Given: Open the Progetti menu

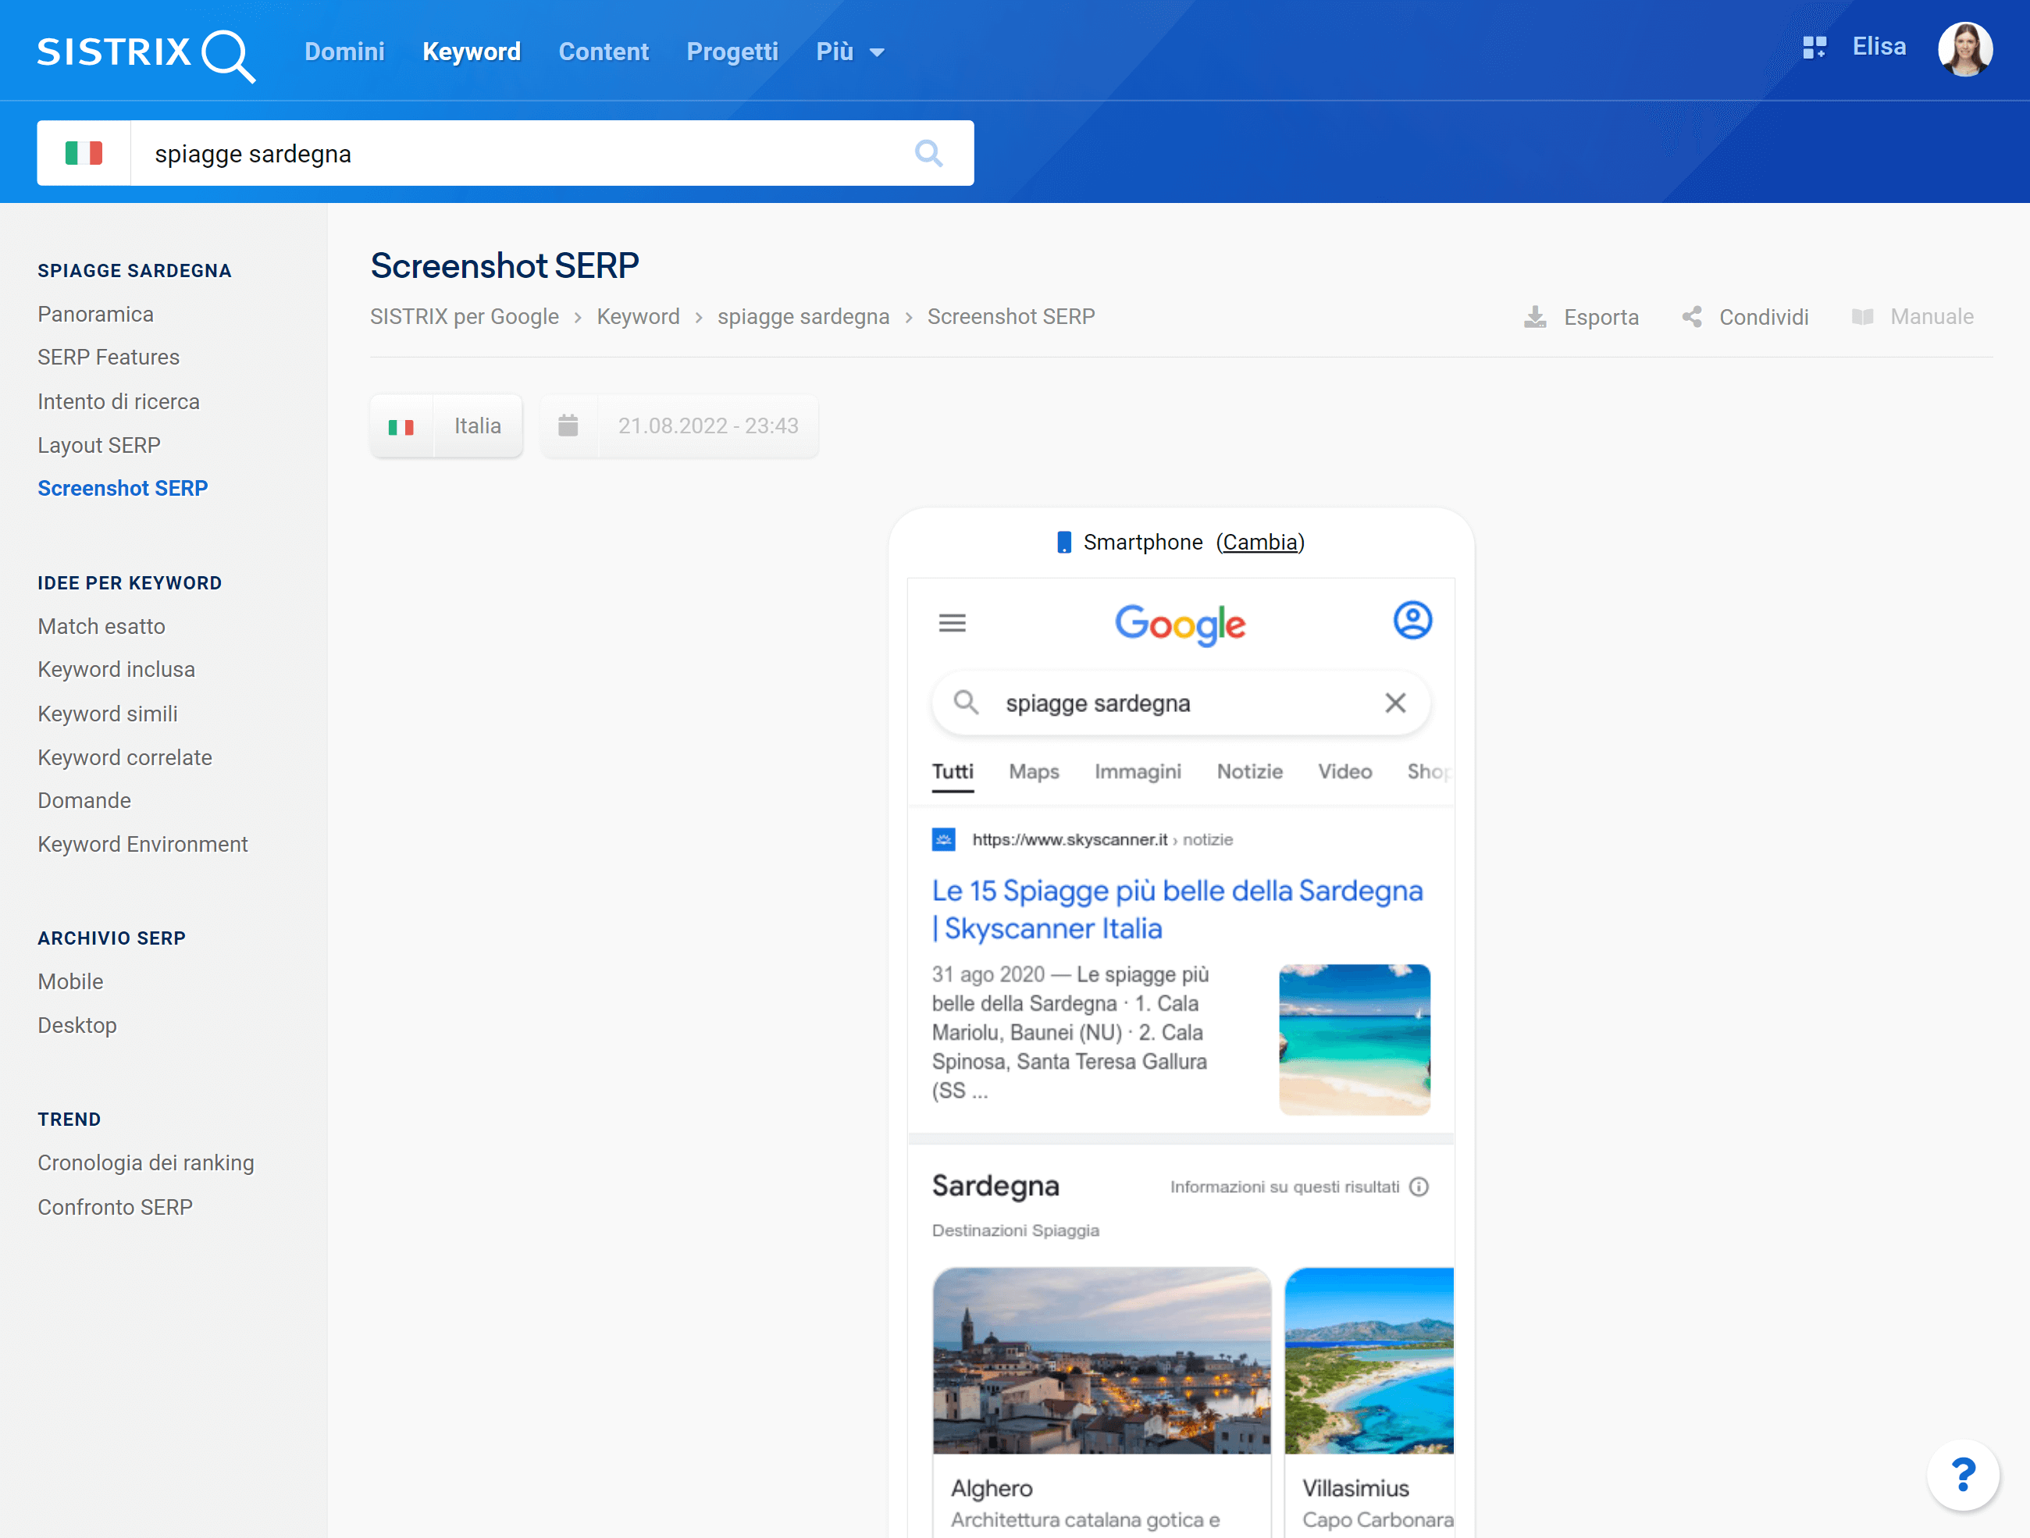Looking at the screenshot, I should 732,52.
